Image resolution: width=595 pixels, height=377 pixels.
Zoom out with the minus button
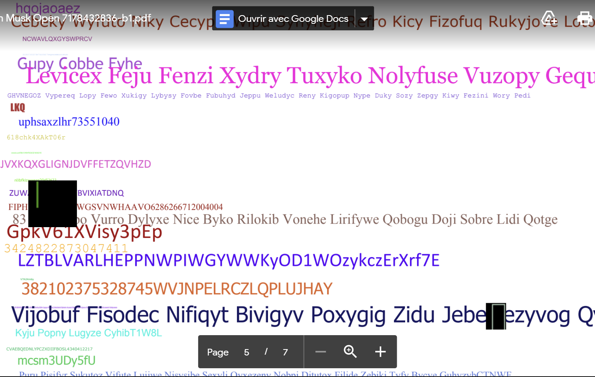(x=321, y=351)
